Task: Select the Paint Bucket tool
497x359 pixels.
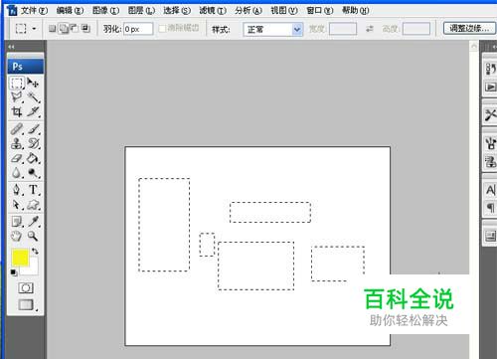Action: tap(33, 158)
